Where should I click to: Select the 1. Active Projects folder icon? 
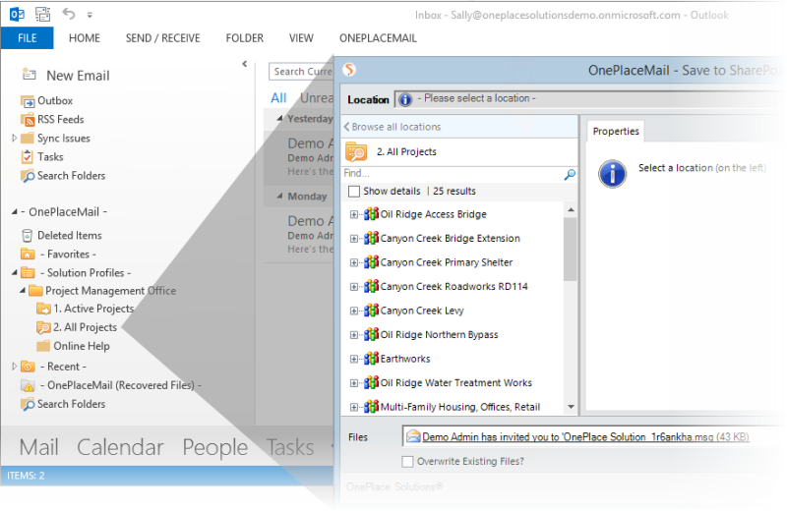coord(43,309)
